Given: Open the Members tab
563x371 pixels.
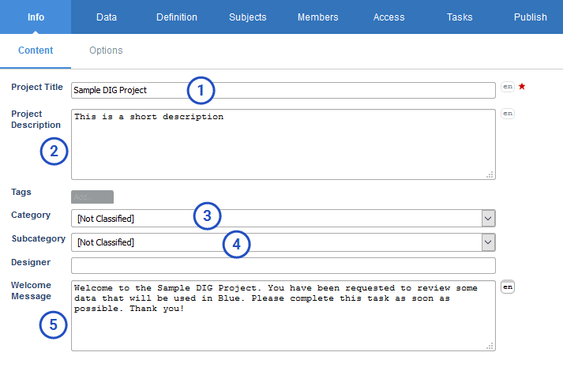Looking at the screenshot, I should pyautogui.click(x=317, y=17).
